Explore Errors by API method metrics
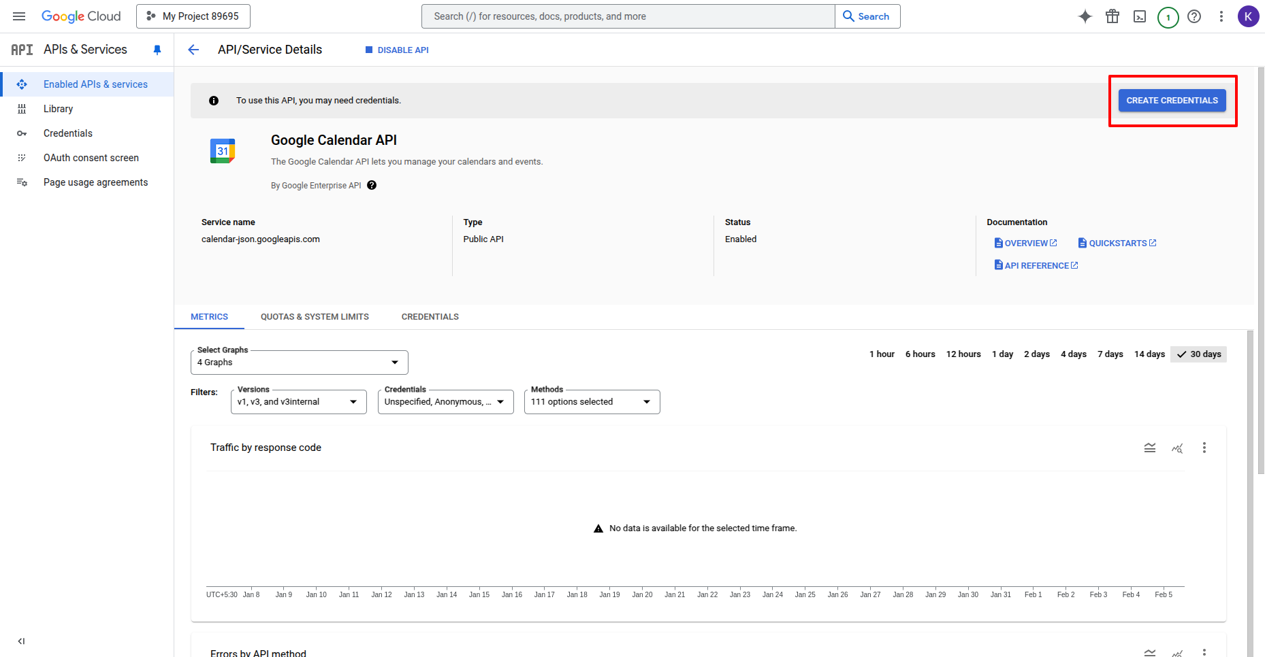1265x657 pixels. click(x=1177, y=652)
